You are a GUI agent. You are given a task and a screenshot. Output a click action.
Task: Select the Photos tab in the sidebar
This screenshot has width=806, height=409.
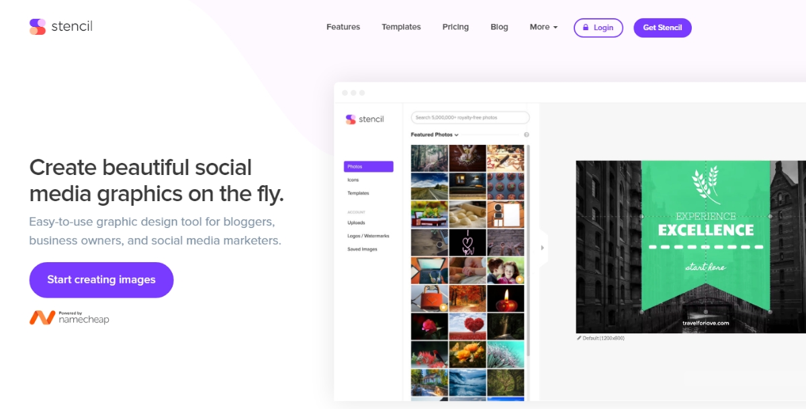368,166
